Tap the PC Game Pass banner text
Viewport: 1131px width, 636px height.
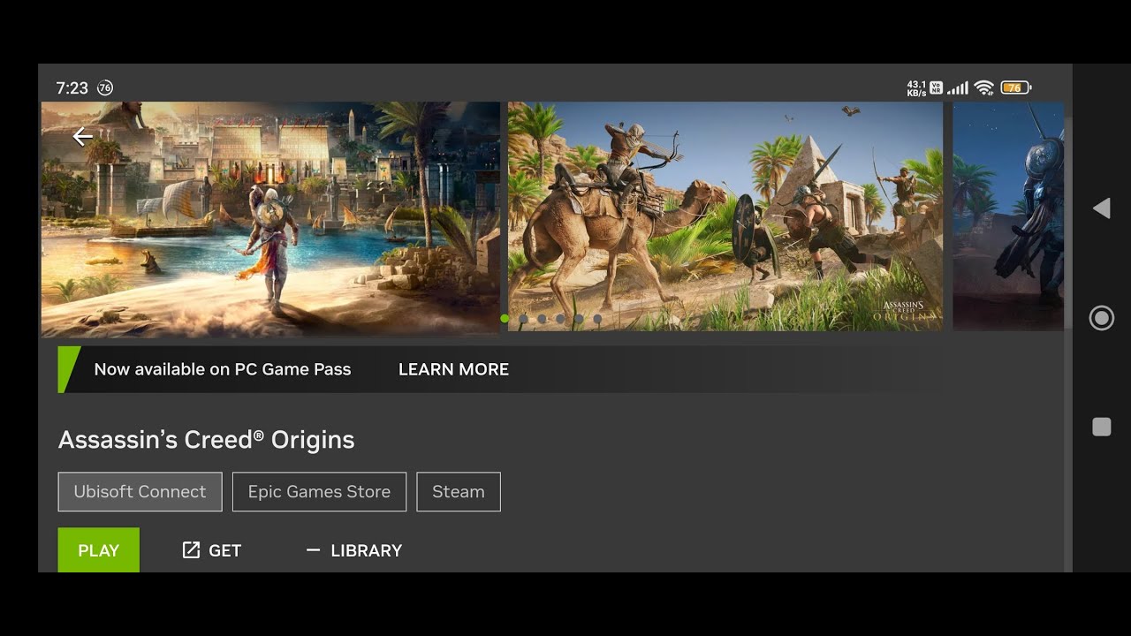point(223,369)
